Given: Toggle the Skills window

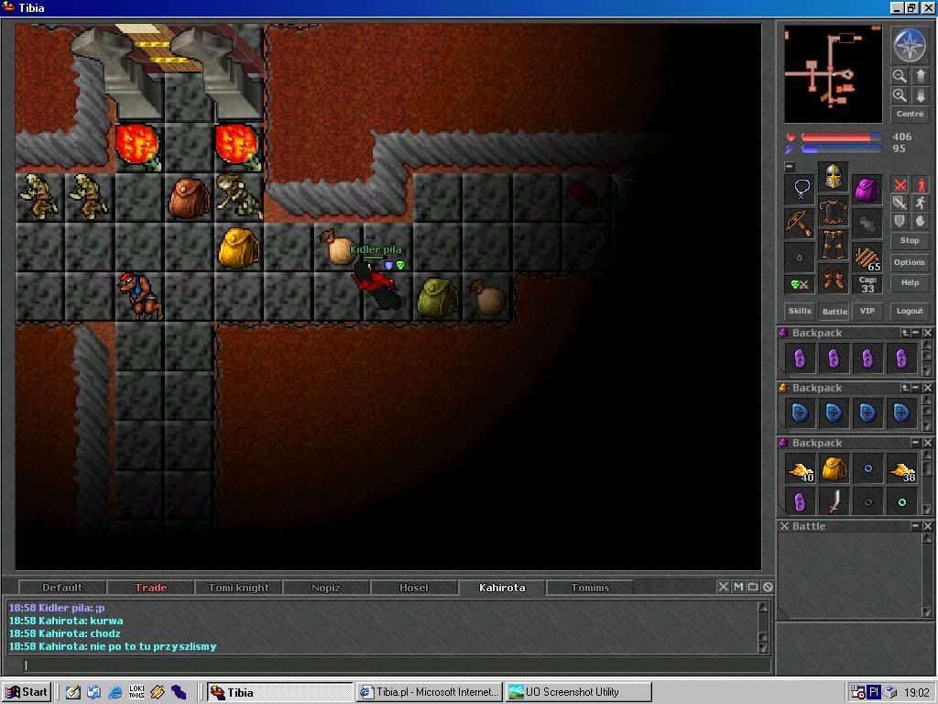Looking at the screenshot, I should [800, 311].
